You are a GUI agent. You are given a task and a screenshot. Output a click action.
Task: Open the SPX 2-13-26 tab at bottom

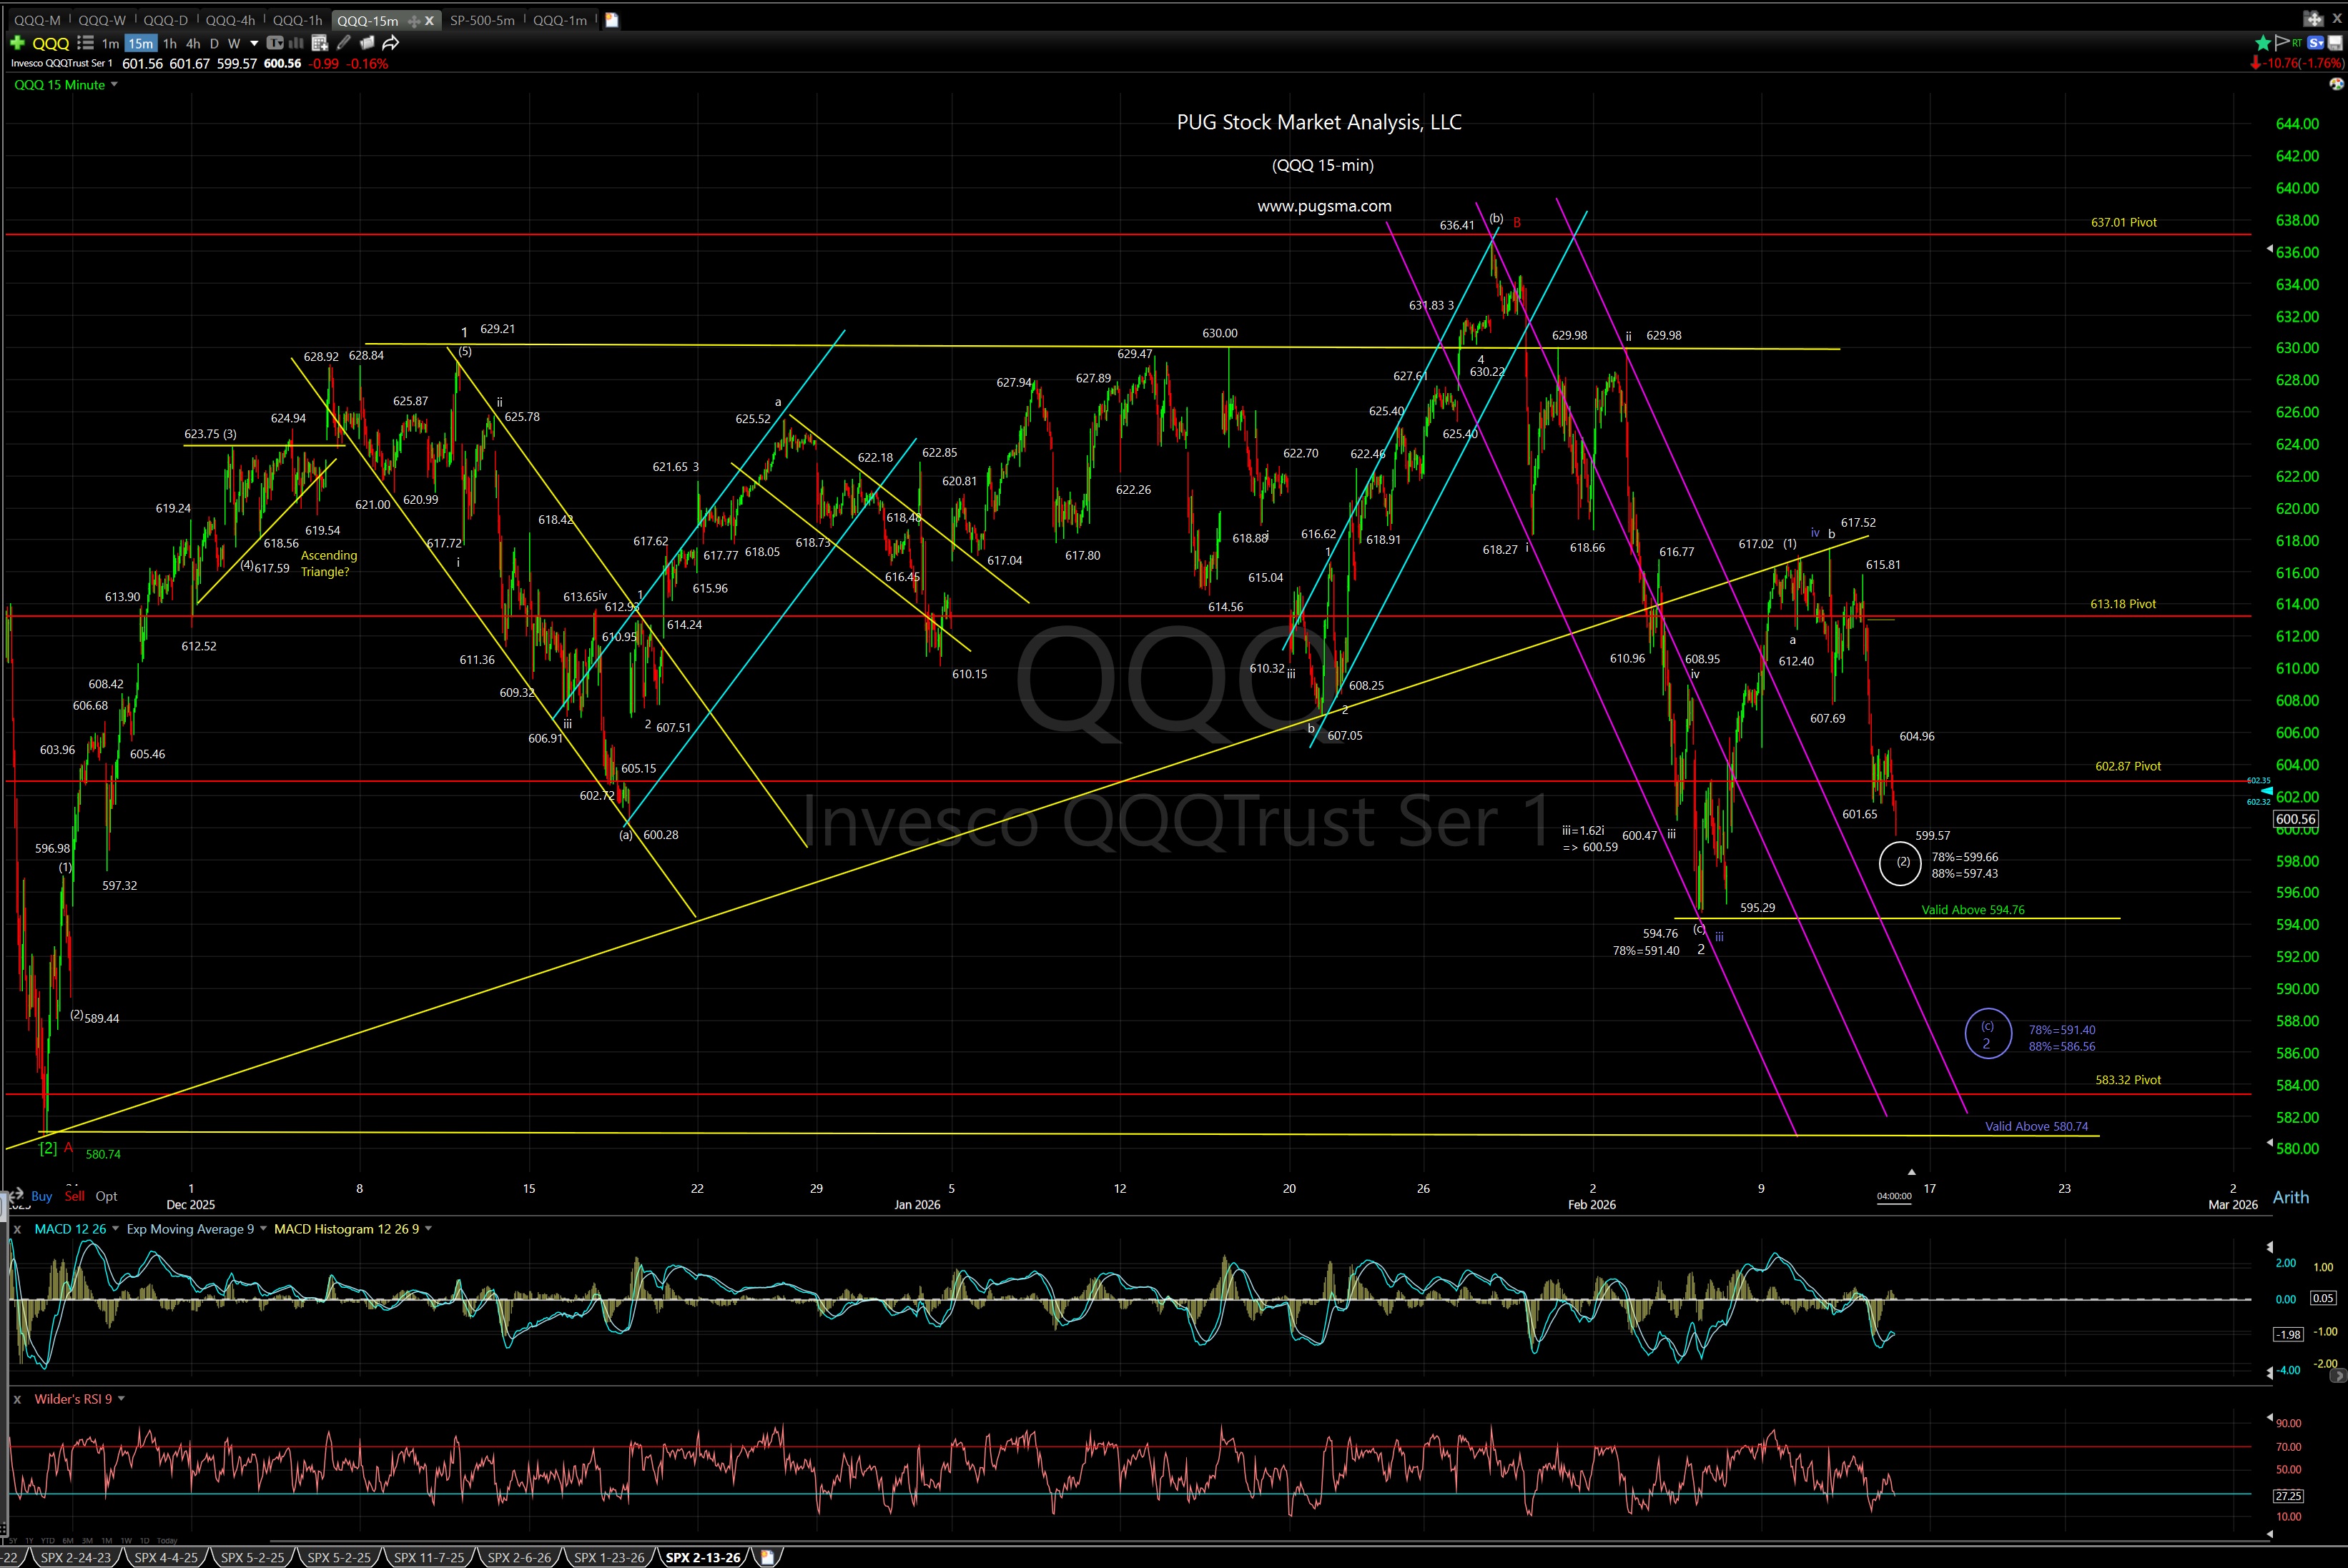(x=704, y=1557)
